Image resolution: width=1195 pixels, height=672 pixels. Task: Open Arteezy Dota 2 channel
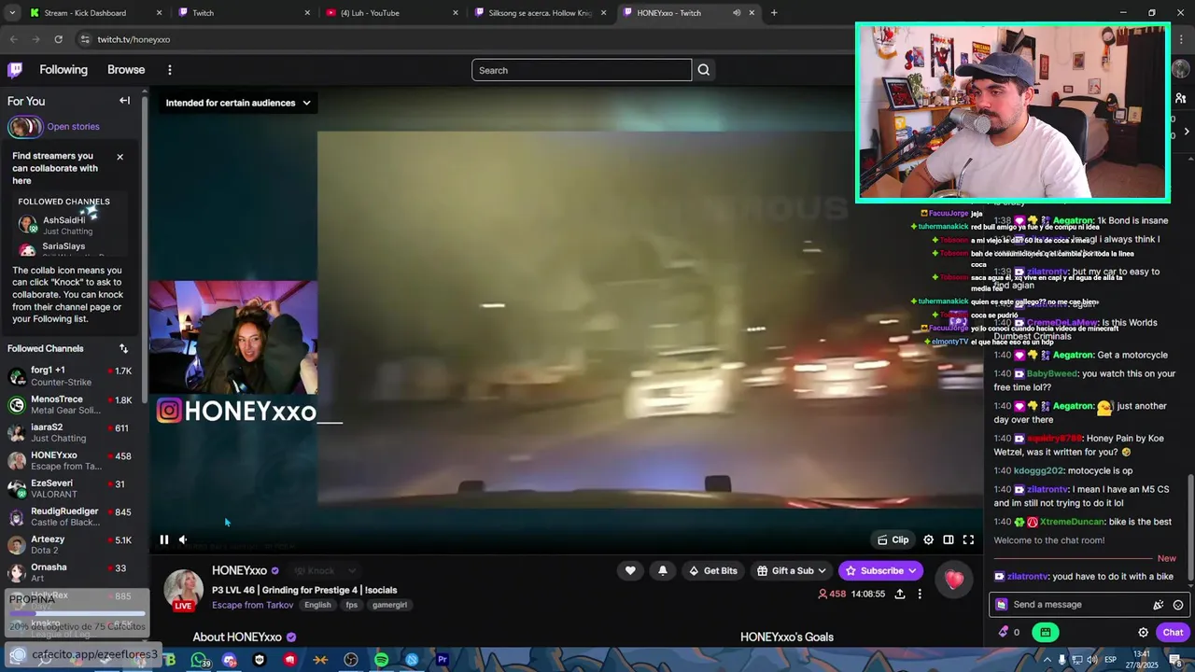point(72,544)
